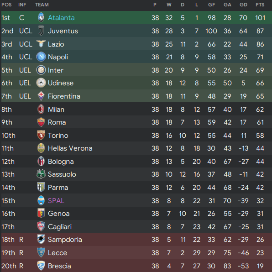272x272 pixels.
Task: Select the Lazio eagle crest
Action: pos(41,44)
